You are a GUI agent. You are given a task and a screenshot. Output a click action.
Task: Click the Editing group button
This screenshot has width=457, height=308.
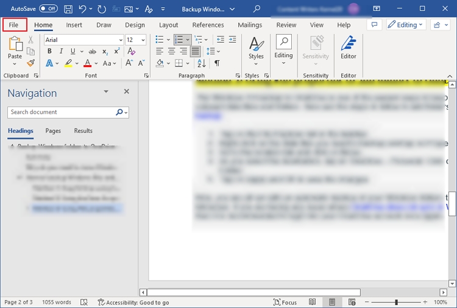click(283, 51)
